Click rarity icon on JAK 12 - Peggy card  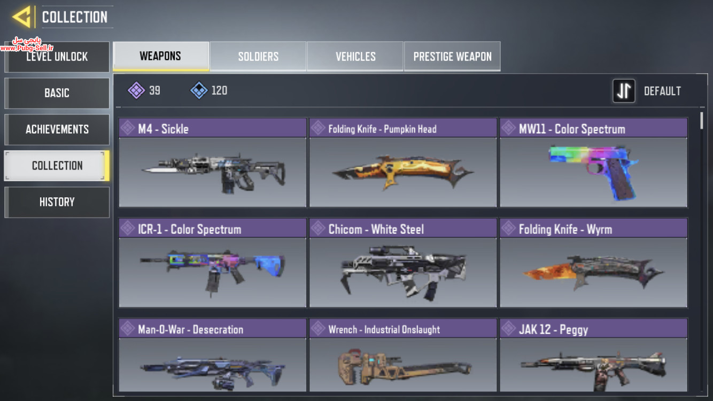[x=509, y=329]
